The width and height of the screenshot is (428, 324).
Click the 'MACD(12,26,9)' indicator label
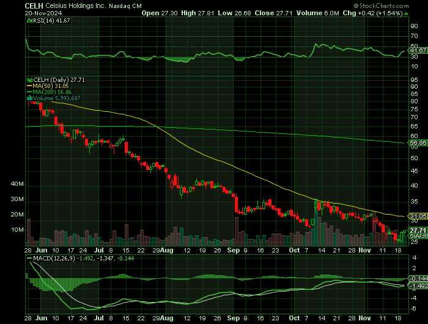pos(54,258)
